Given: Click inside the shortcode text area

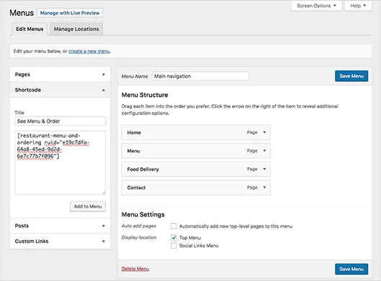Looking at the screenshot, I should pyautogui.click(x=60, y=163).
